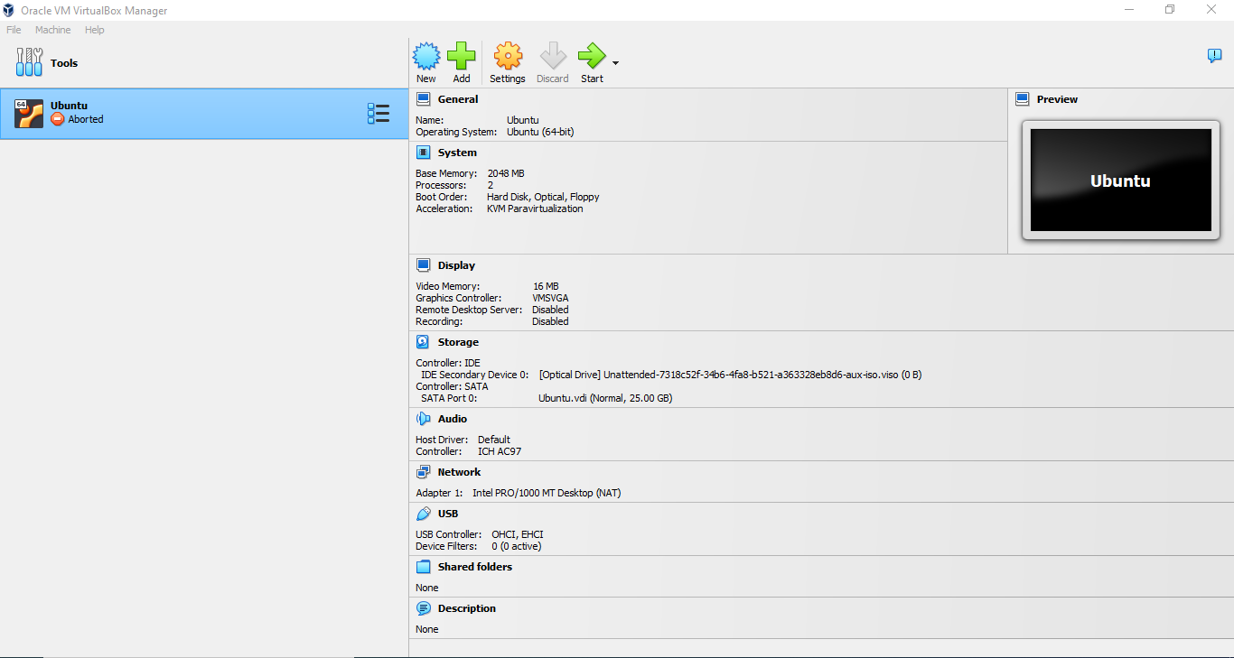Open System settings via heading link
The width and height of the screenshot is (1234, 658).
pyautogui.click(x=457, y=153)
